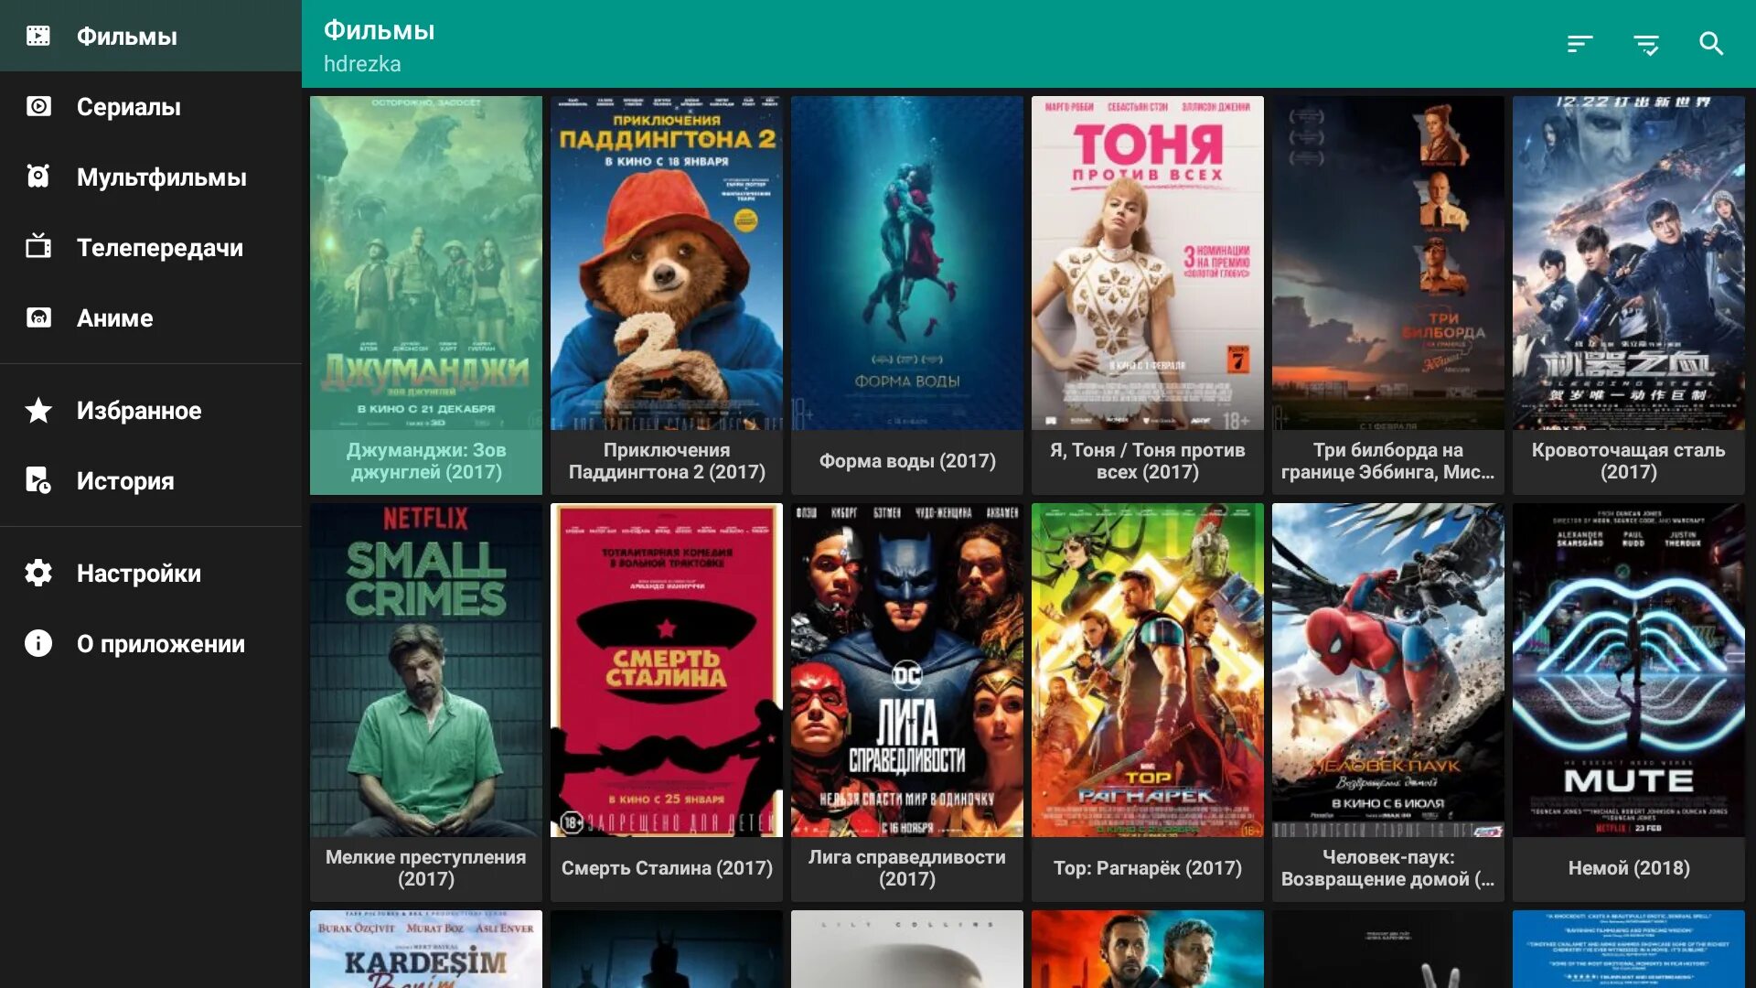Open Приключения Паддингтона 2 poster

[x=667, y=263]
